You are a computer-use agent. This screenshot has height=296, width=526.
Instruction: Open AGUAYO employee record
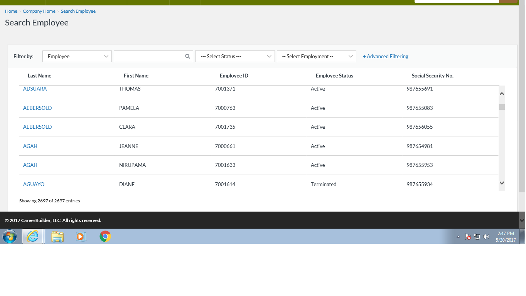tap(34, 184)
